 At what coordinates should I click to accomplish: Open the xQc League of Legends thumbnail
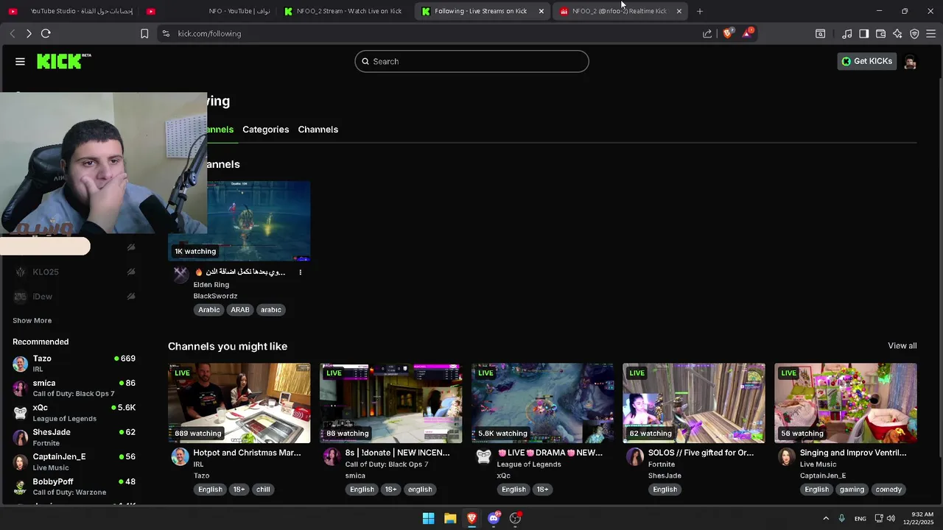pos(542,403)
